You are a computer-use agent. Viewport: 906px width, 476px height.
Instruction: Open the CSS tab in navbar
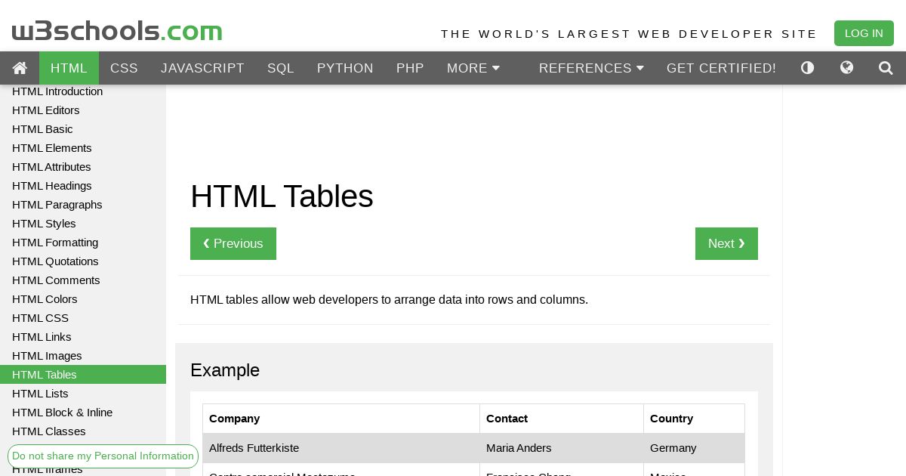(x=124, y=68)
